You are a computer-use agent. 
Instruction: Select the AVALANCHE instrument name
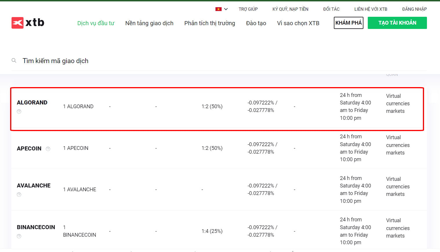tap(34, 185)
